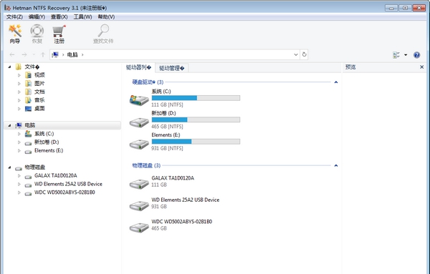This screenshot has height=274, width=430.
Task: Click the 电脑 address breadcrumb
Action: (72, 55)
